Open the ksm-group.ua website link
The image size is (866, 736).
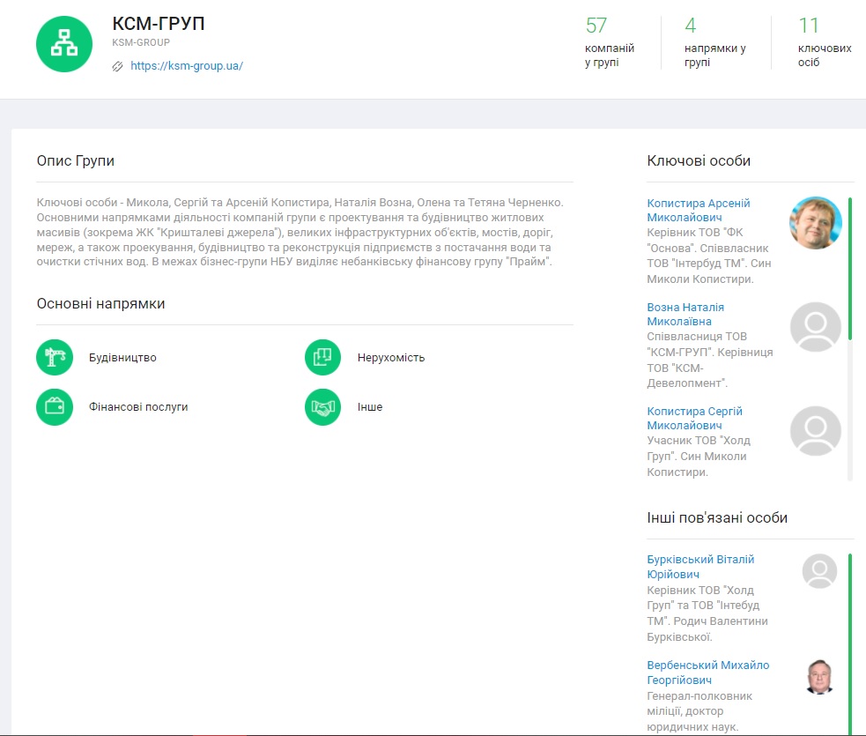click(x=186, y=66)
